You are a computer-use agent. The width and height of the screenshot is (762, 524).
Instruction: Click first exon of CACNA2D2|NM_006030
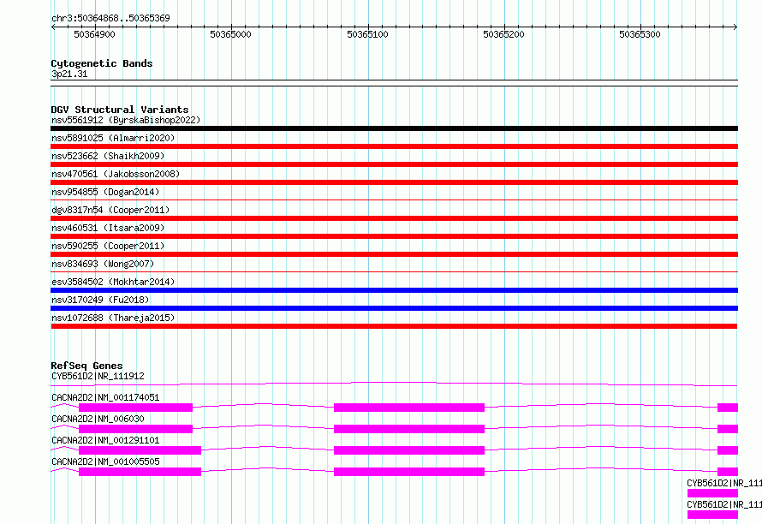(x=135, y=429)
